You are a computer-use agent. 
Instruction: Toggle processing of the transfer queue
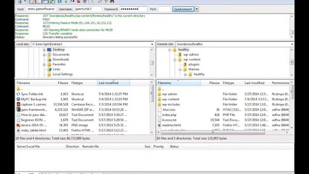tap(66, 1)
